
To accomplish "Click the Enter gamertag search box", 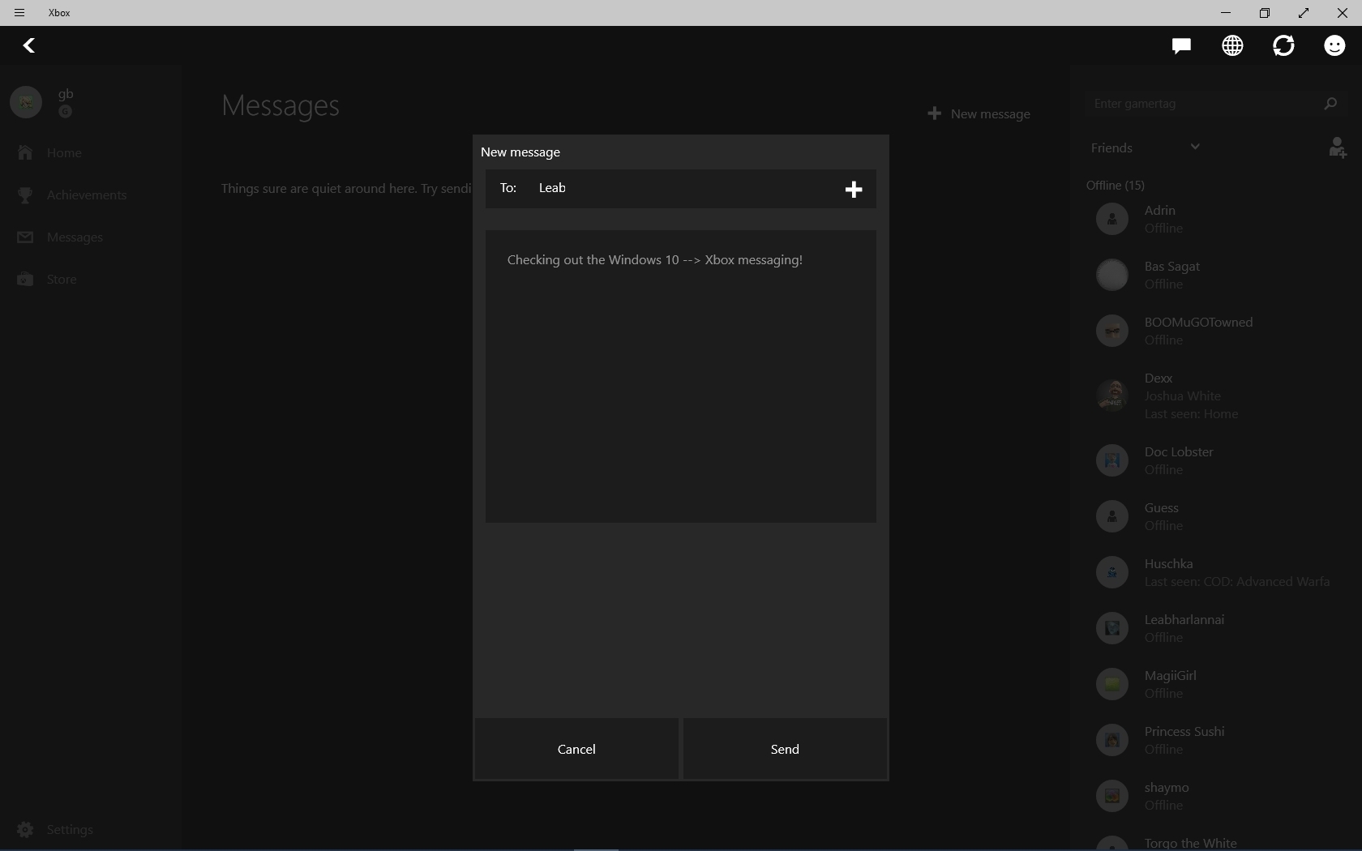I will coord(1215,103).
